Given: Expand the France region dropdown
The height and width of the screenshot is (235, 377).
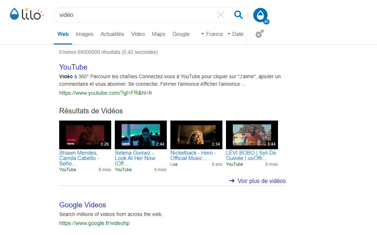Looking at the screenshot, I should (212, 34).
